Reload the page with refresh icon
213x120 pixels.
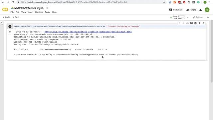click(x=13, y=2)
